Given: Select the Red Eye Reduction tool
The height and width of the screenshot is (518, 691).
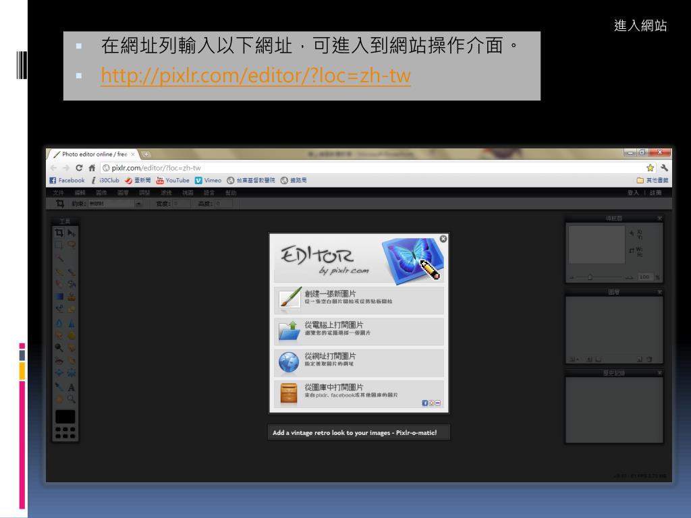Looking at the screenshot, I should (x=59, y=360).
